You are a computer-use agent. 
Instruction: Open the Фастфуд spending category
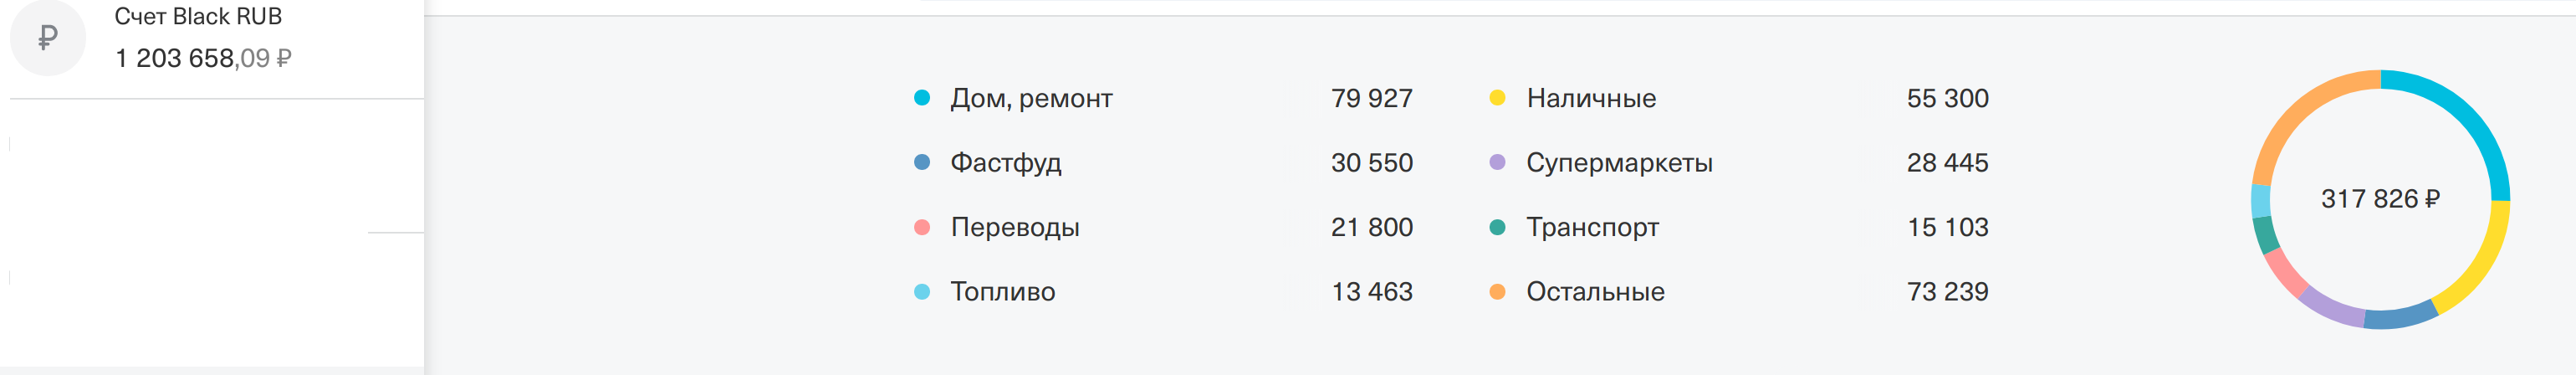[1005, 163]
